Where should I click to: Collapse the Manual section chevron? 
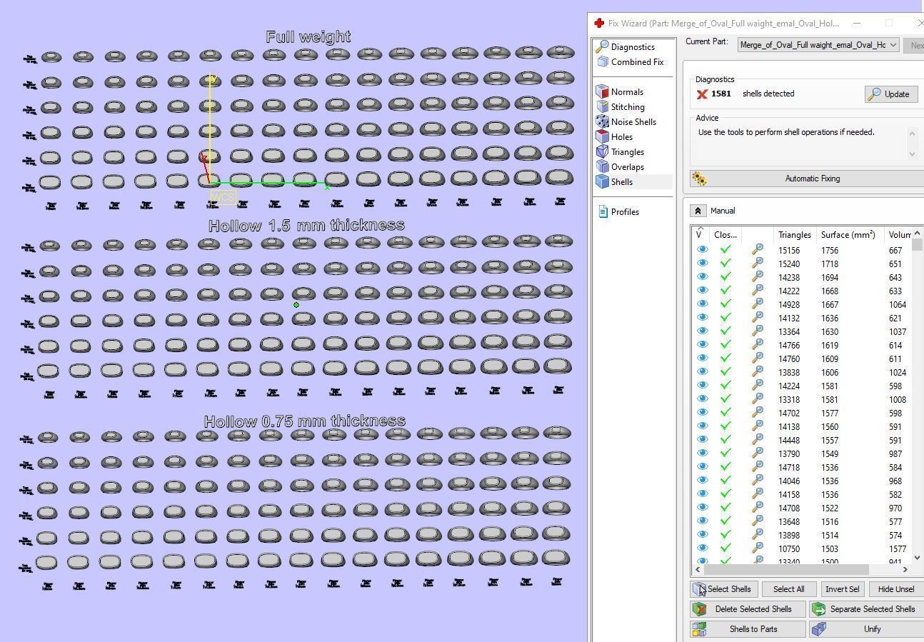[698, 211]
